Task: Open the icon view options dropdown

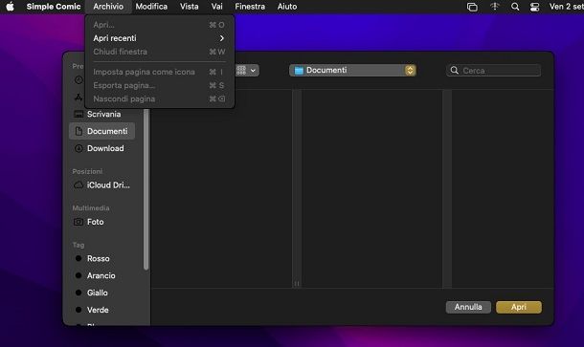Action: pos(247,71)
